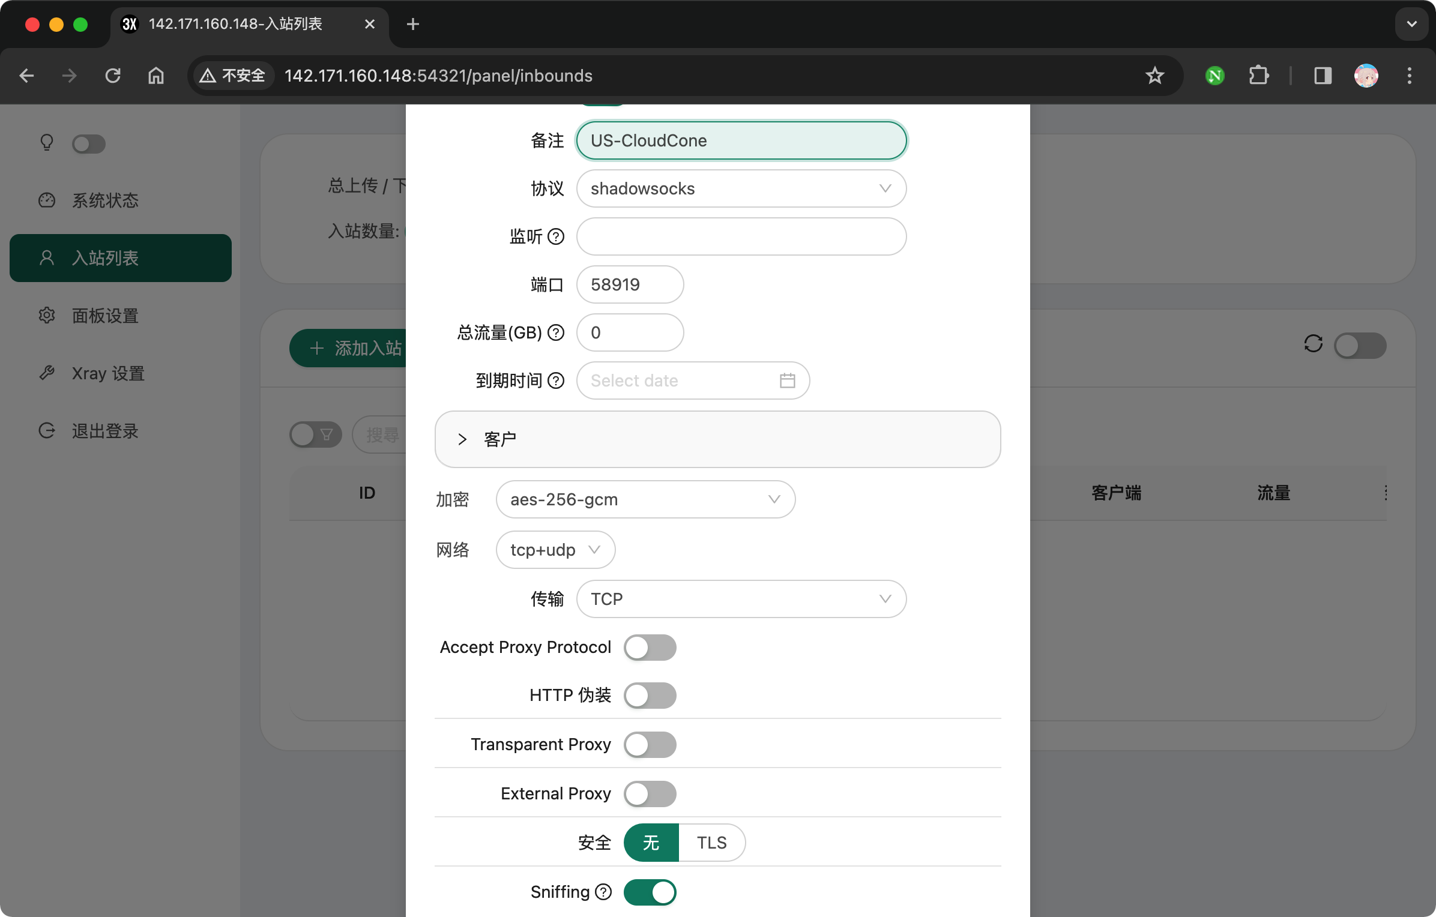
Task: Enable Accept Proxy Protocol
Action: [x=650, y=648]
